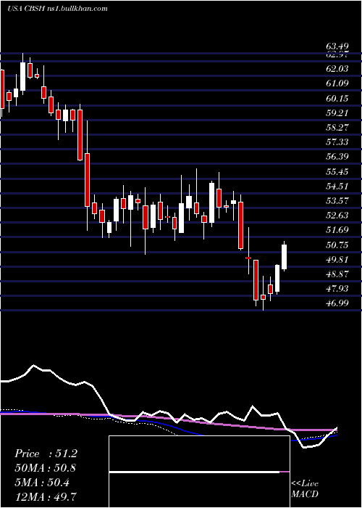Screen dimensions: 362x508
Task: Click the 60.15 price axis label
Action: [x=337, y=98]
